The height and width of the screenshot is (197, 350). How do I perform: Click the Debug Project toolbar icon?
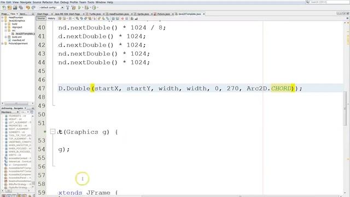coord(86,8)
